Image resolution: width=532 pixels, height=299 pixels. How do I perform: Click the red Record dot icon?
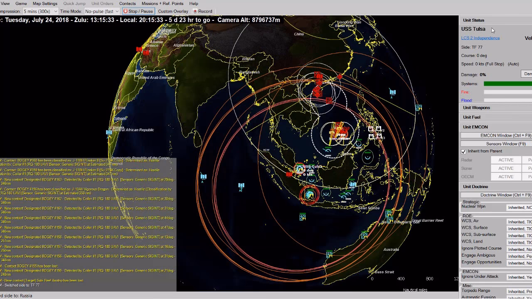195,11
